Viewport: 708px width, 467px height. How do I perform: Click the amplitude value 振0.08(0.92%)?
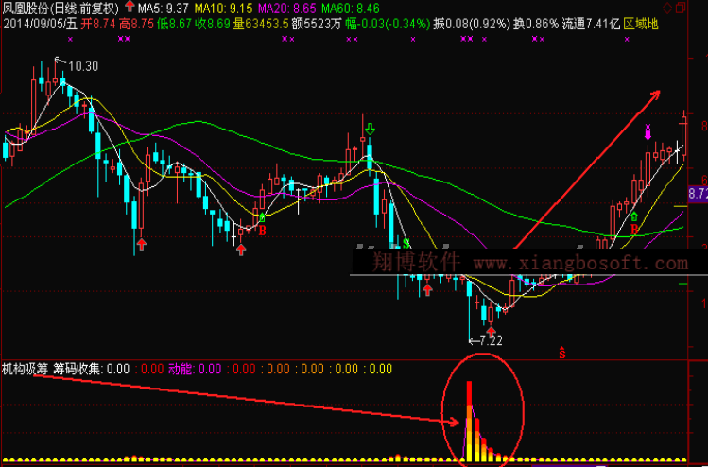472,24
